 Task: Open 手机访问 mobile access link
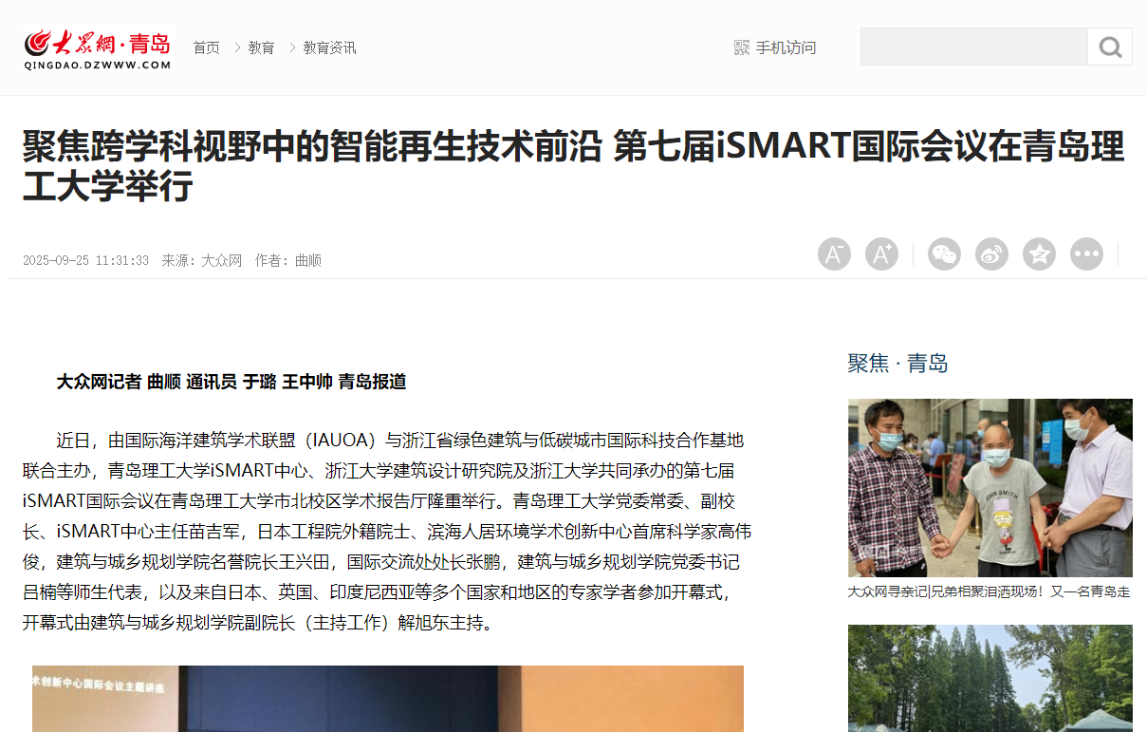[786, 47]
